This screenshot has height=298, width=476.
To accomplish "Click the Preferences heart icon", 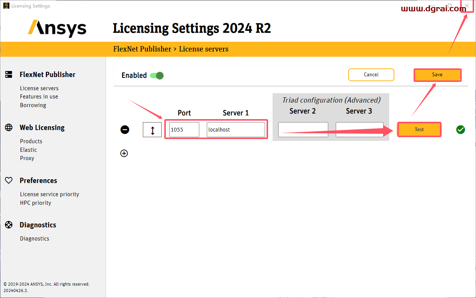I will click(9, 180).
